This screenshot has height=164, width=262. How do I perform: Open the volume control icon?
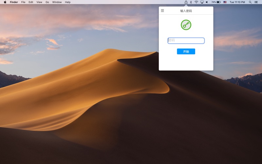pos(207,2)
